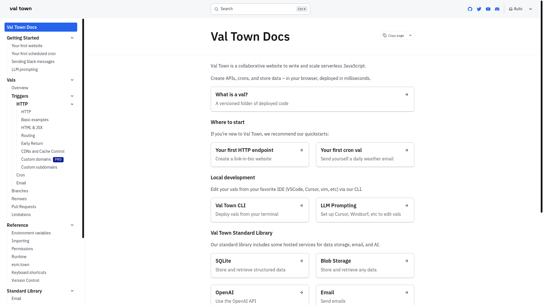Click the copy icon in Copy page
This screenshot has height=305, width=543.
385,35
